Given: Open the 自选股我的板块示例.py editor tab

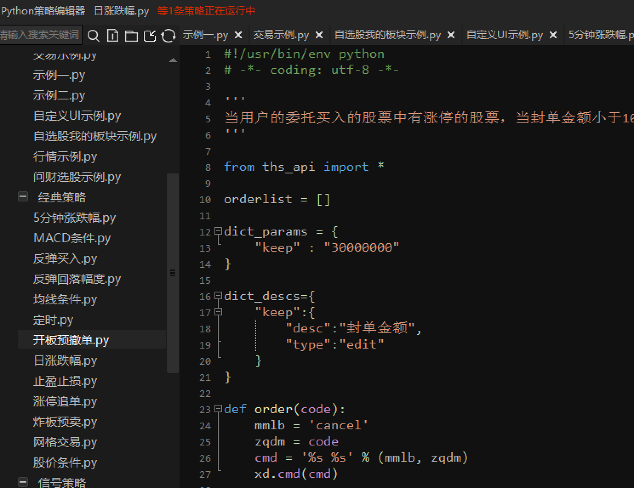Looking at the screenshot, I should click(388, 35).
